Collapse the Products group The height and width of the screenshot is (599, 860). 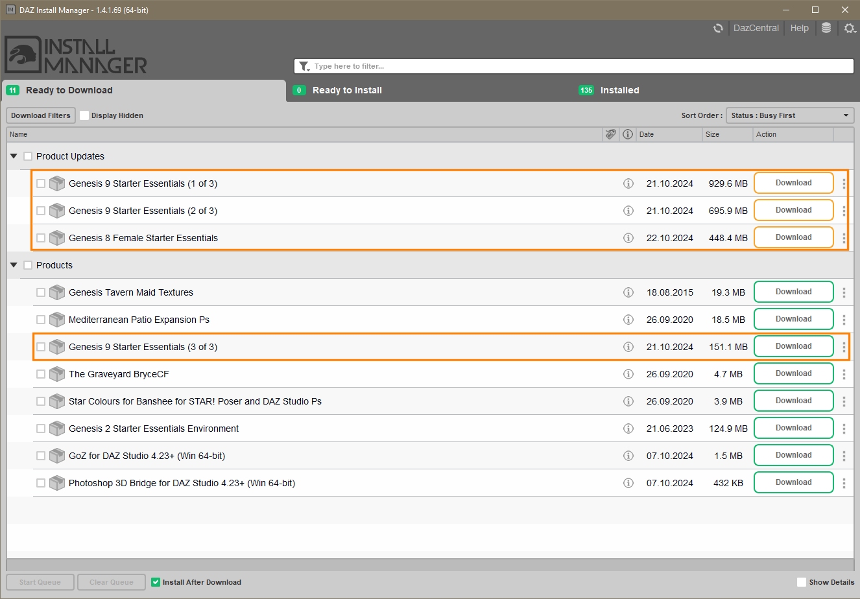(x=14, y=265)
